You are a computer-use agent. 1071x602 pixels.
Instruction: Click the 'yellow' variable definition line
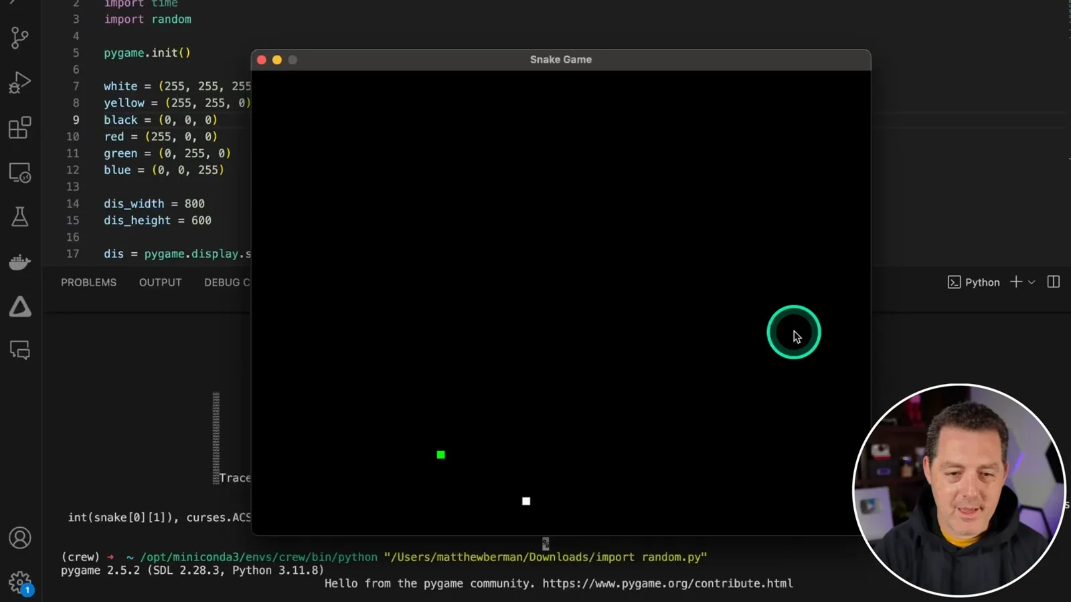coord(177,103)
